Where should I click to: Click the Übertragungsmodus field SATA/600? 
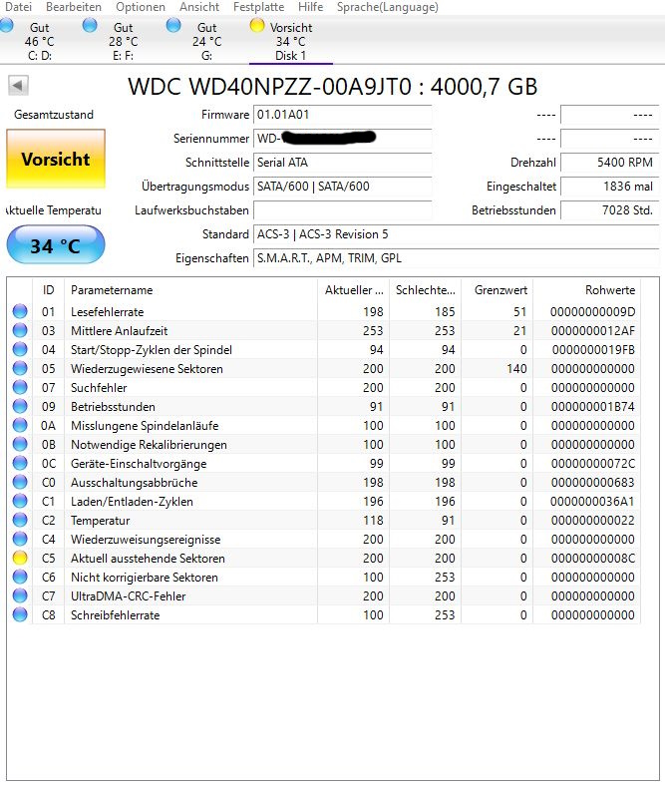pos(343,187)
